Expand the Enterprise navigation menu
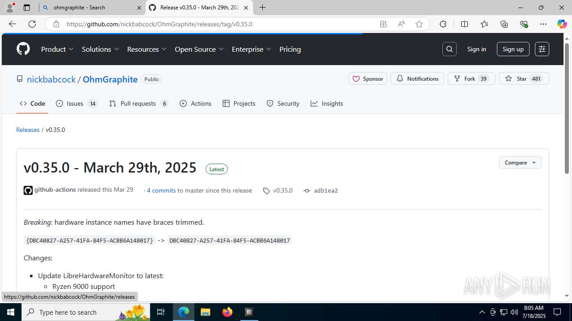Screen dimensions: 572x321 tap(251, 49)
